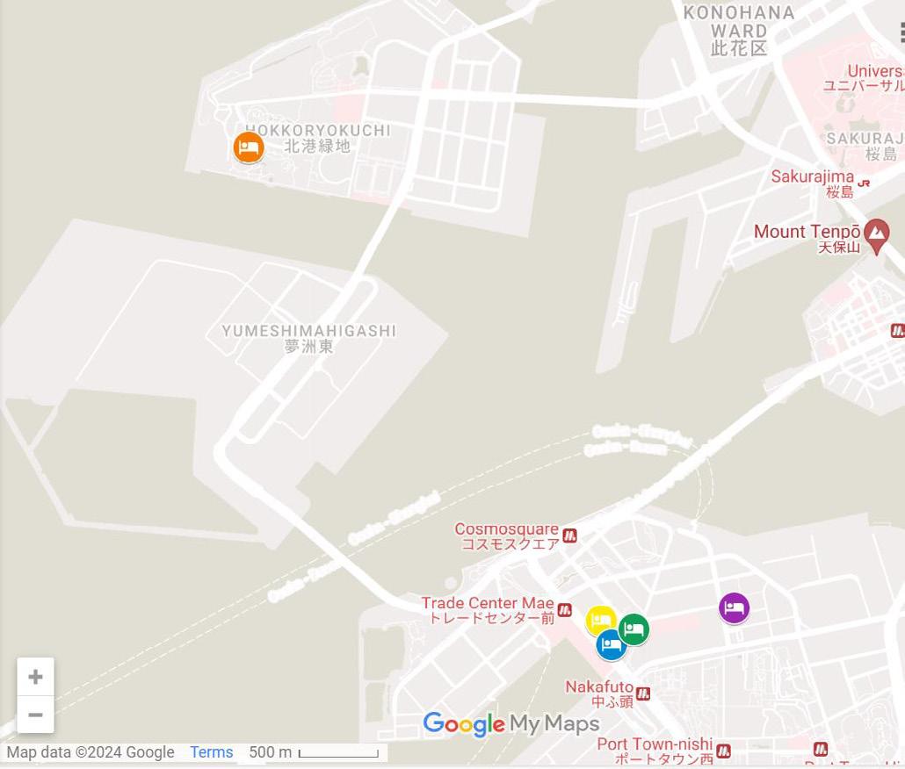The width and height of the screenshot is (905, 769).
Task: Click the Mount Tenpō red pin
Action: [x=877, y=236]
